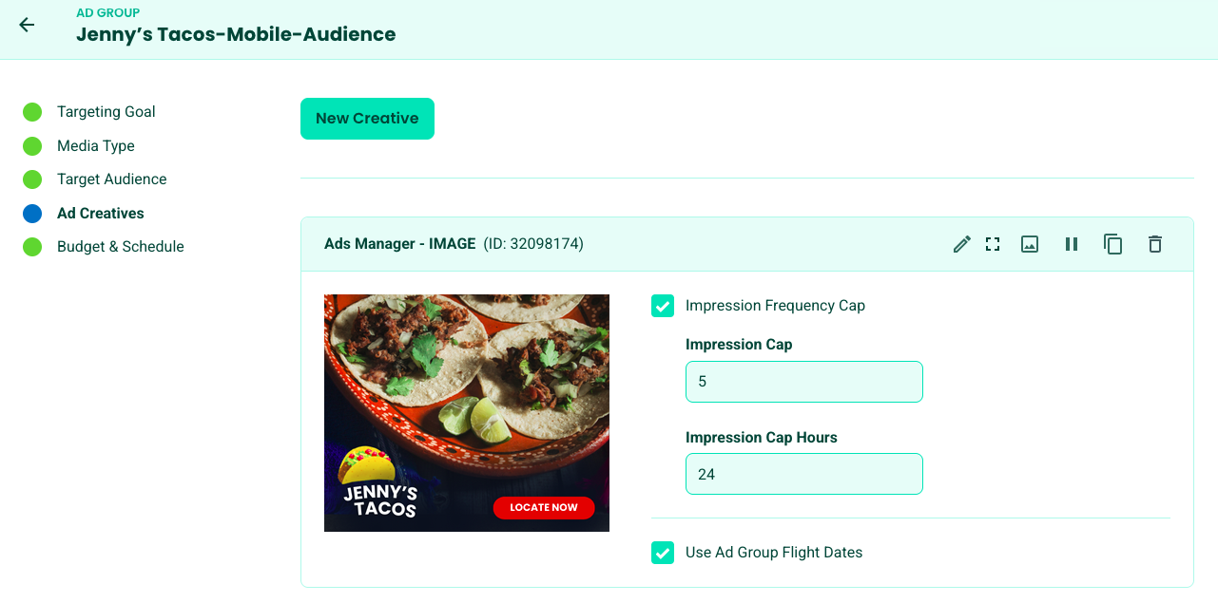Click the Ads Manager - IMAGE creative title
Viewport: 1218px width, 603px height.
pos(399,244)
